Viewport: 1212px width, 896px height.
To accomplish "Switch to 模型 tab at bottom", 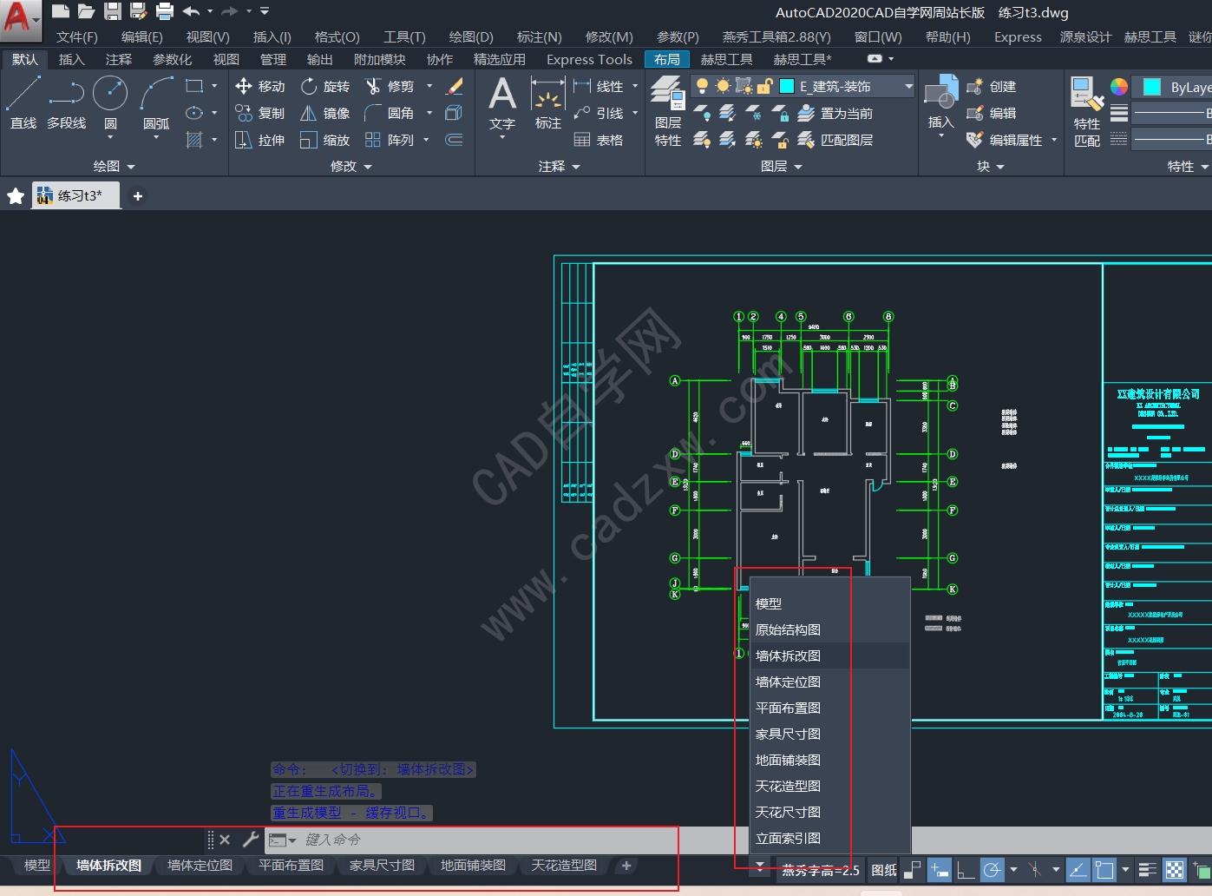I will [x=36, y=865].
